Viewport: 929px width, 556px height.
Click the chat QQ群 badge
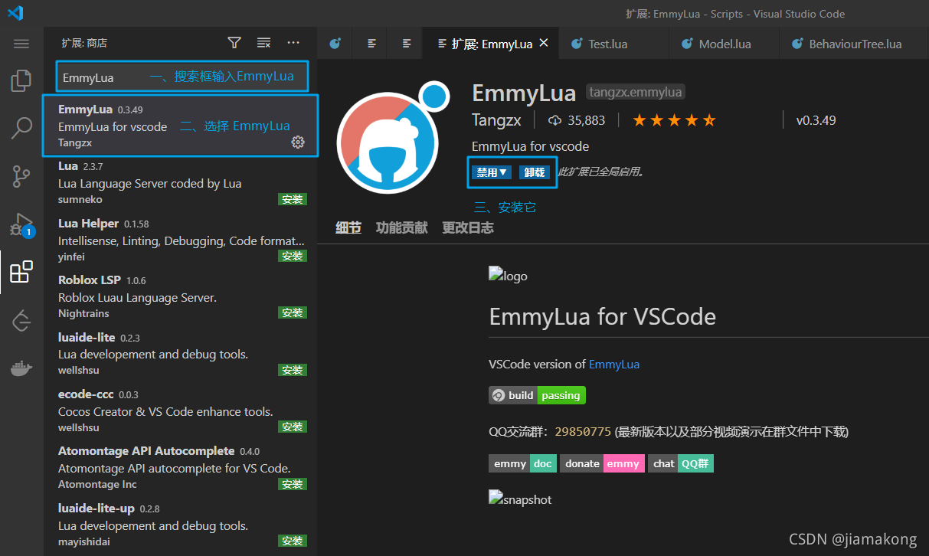coord(681,463)
